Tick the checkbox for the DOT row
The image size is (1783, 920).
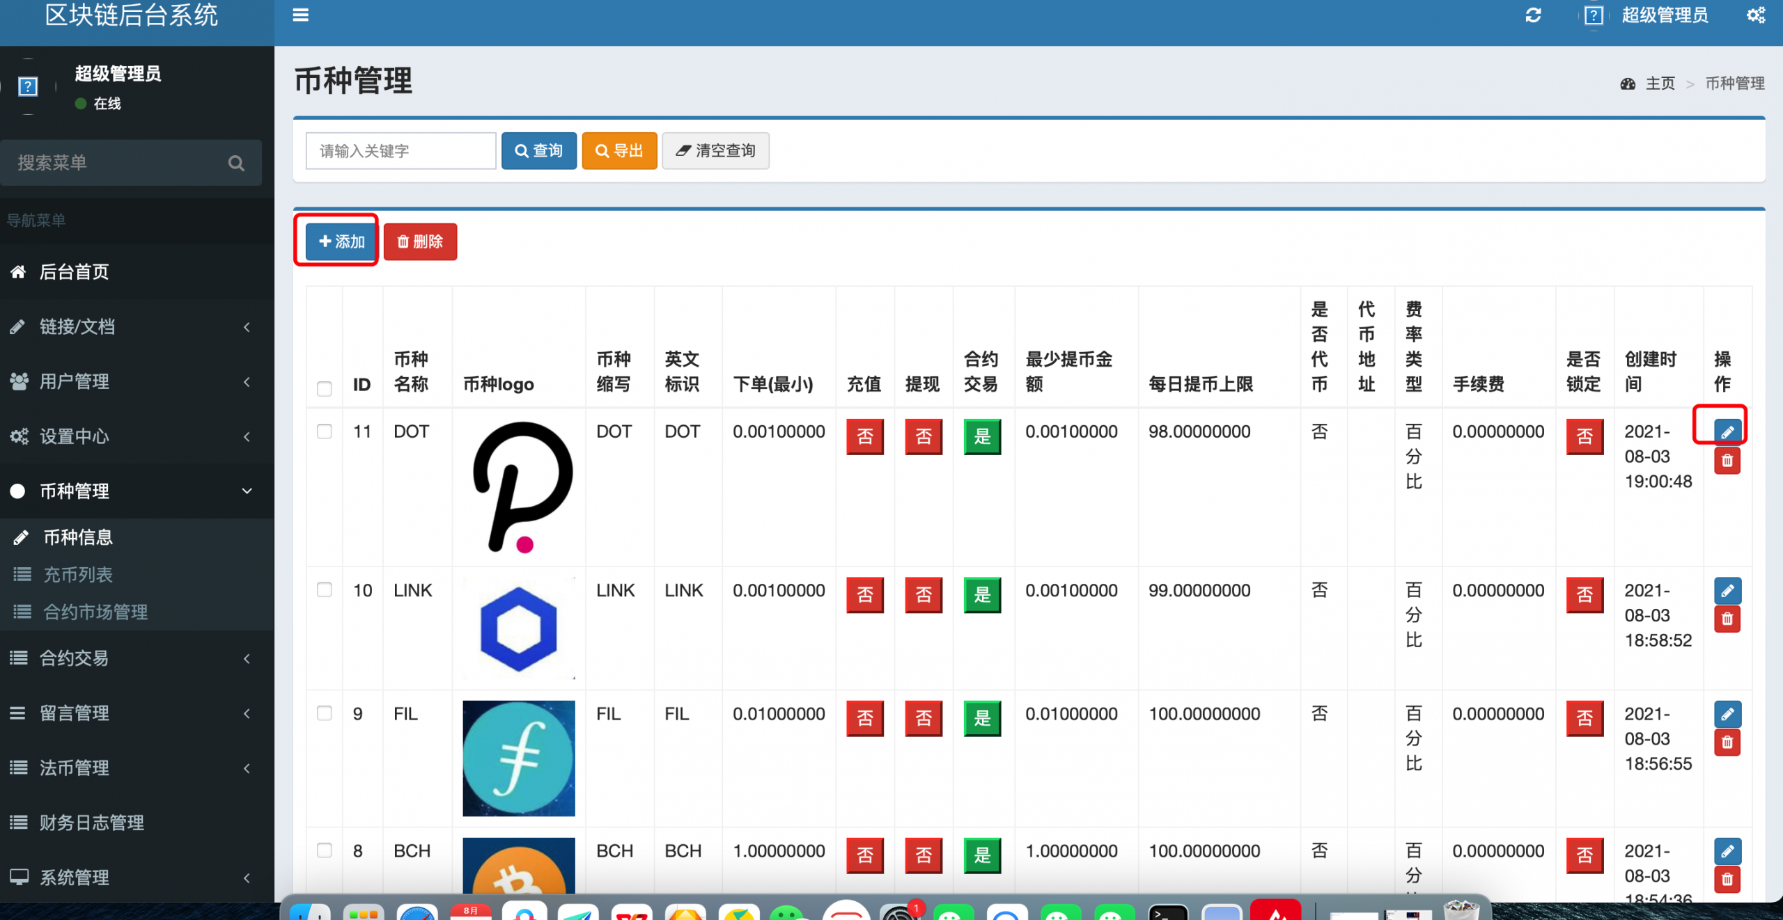(325, 431)
